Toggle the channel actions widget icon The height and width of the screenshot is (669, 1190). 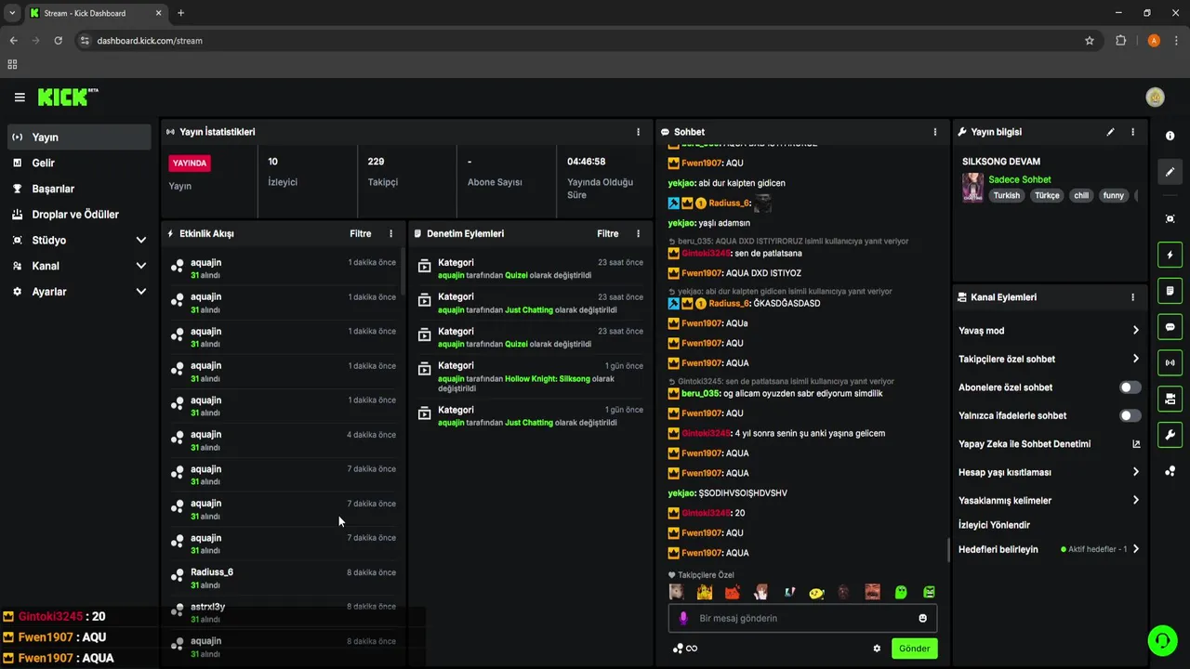(1170, 399)
